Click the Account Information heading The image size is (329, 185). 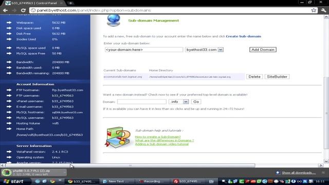[35, 84]
